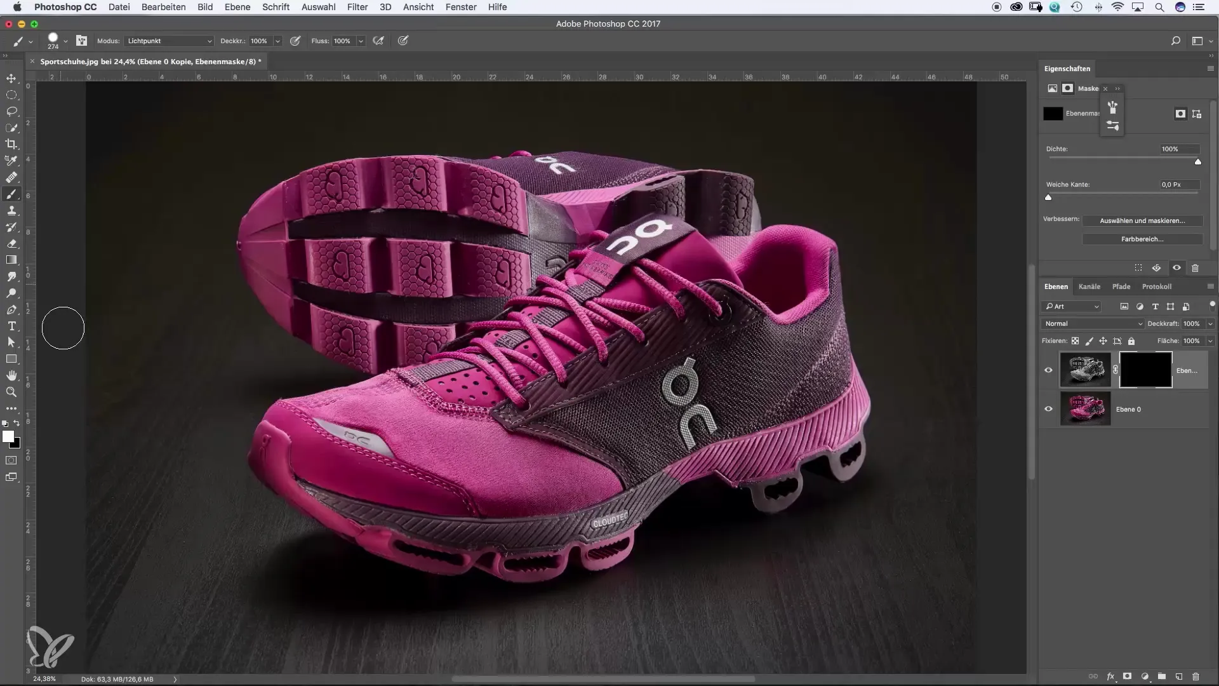This screenshot has width=1219, height=686.
Task: Click the foreground color swatch
Action: point(8,436)
